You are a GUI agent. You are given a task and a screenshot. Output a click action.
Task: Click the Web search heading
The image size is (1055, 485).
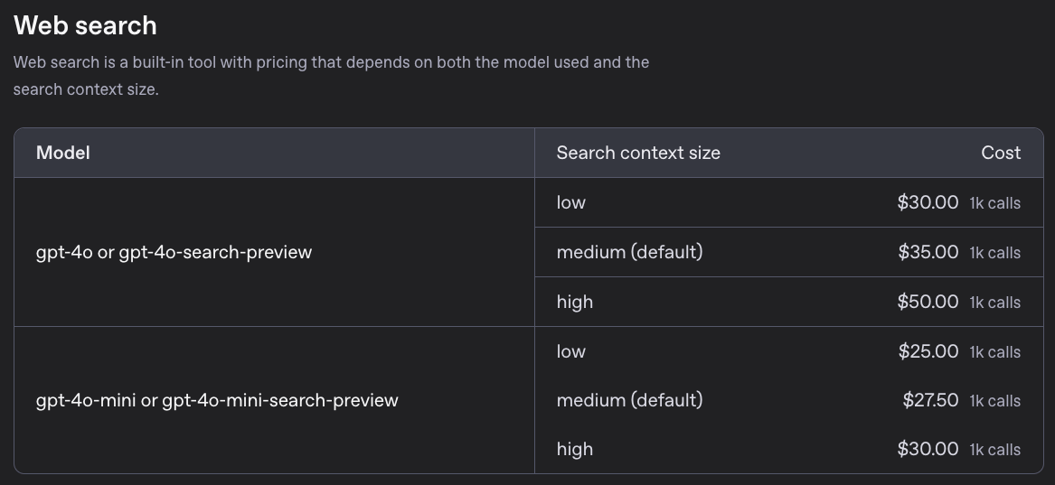tap(85, 25)
